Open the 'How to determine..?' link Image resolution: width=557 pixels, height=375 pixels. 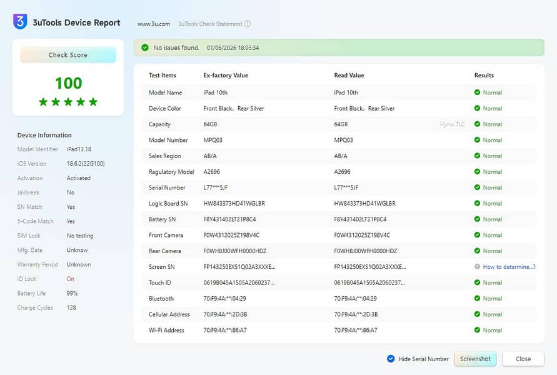pyautogui.click(x=509, y=267)
